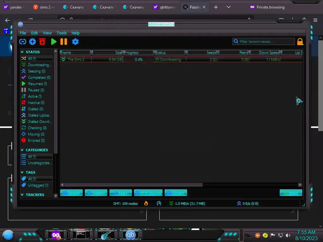
Task: Click the Add Torrent File plus icon
Action: pos(32,42)
